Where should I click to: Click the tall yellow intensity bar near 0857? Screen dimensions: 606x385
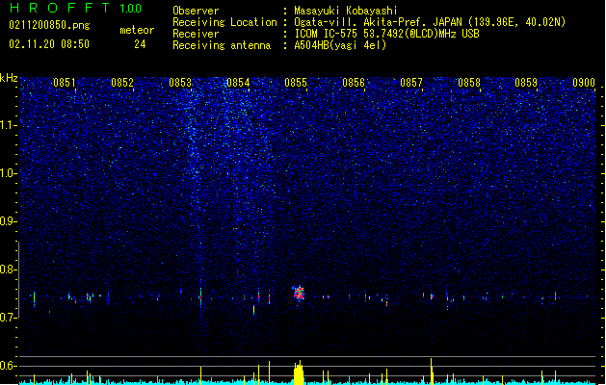tap(432, 372)
